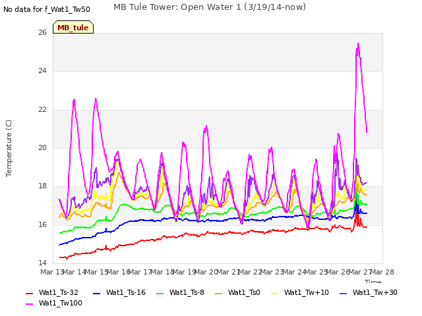Viewport: 422px width, 316px height.
Task: Click the Time x-axis label
Action: 373,281
